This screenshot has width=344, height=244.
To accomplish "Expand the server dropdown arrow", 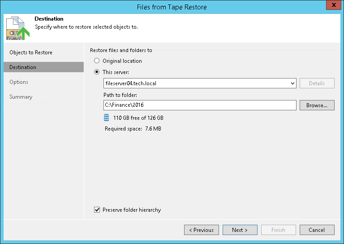I will [292, 83].
